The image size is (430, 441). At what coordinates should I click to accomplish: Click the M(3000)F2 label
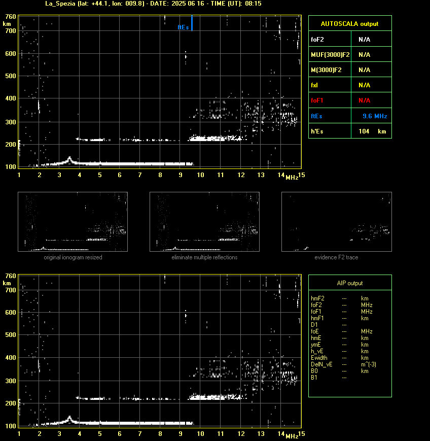click(x=326, y=70)
